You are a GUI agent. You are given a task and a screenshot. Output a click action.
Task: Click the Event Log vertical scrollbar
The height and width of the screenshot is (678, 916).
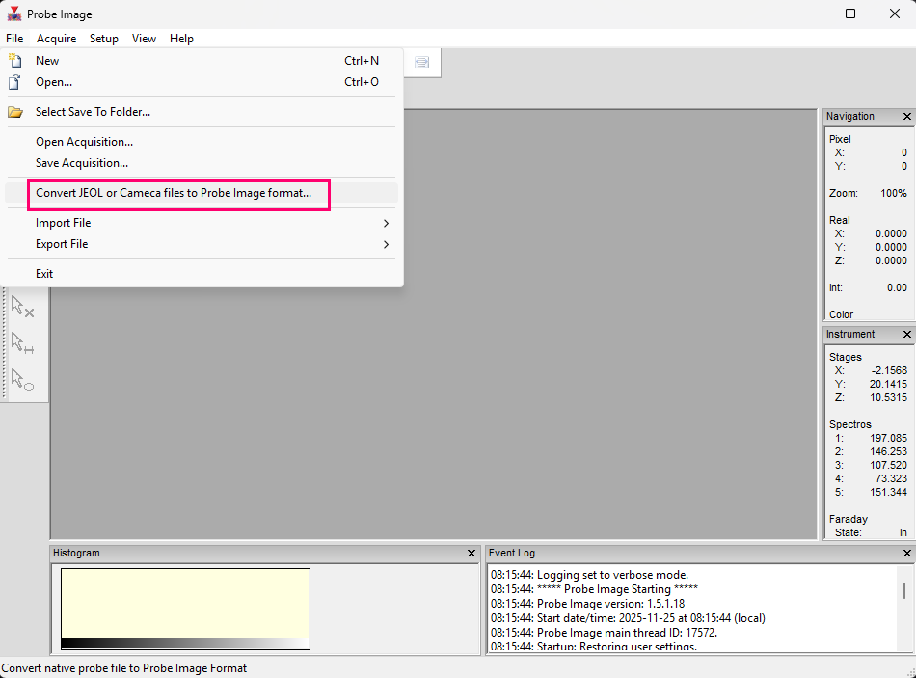(x=903, y=591)
